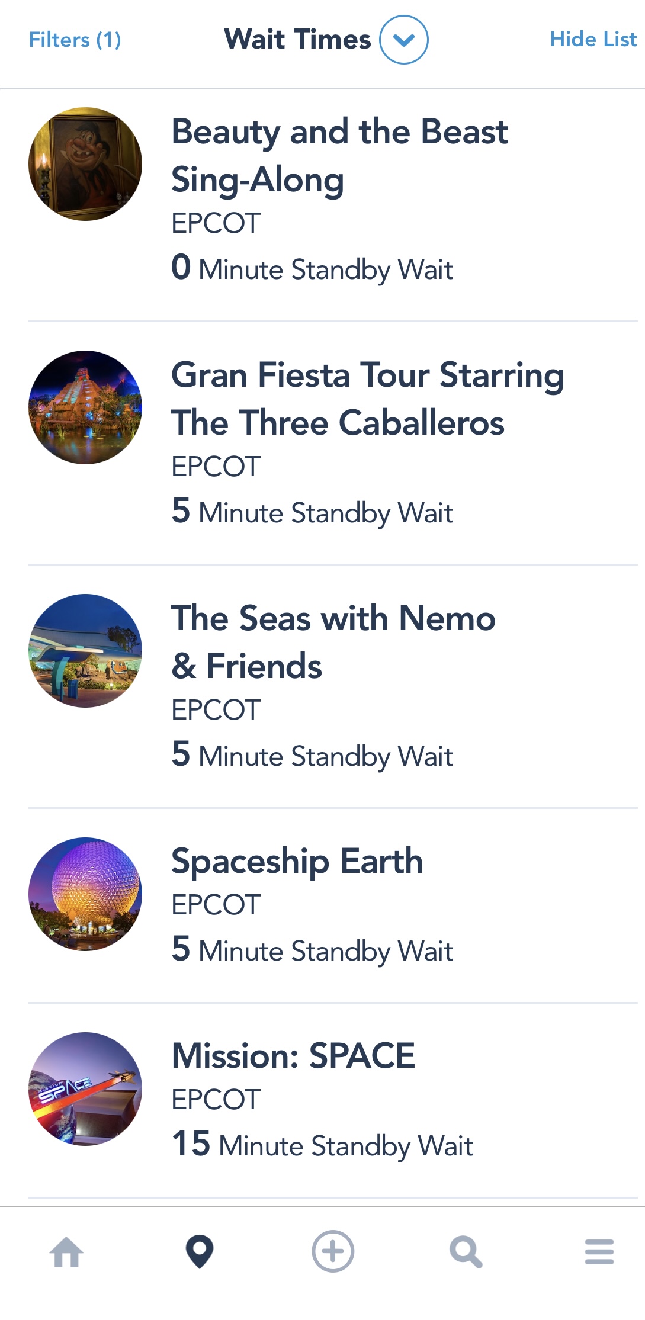The height and width of the screenshot is (1320, 645).
Task: Tap The Seas with Nemo thumbnail
Action: click(x=85, y=651)
